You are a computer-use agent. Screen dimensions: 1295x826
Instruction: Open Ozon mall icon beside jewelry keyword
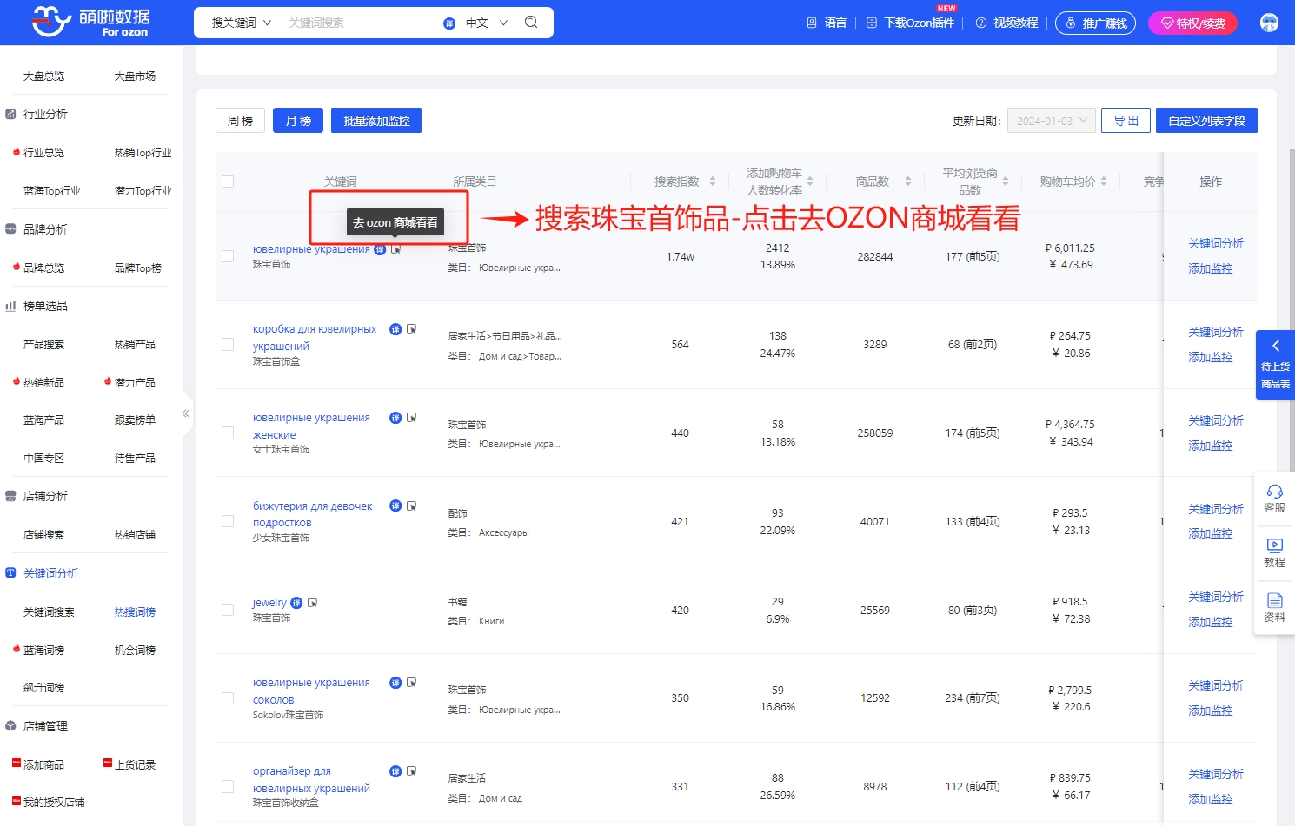click(313, 603)
